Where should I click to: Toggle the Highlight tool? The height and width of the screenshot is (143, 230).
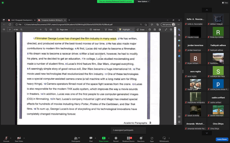click(125, 29)
